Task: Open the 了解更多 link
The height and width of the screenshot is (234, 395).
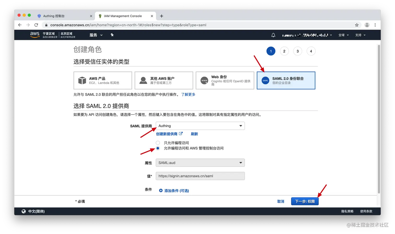Action: 188,94
